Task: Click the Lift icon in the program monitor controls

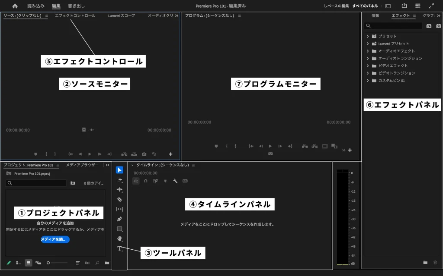Action: pos(305,146)
